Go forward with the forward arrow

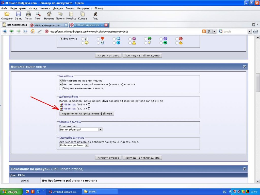click(x=18, y=31)
